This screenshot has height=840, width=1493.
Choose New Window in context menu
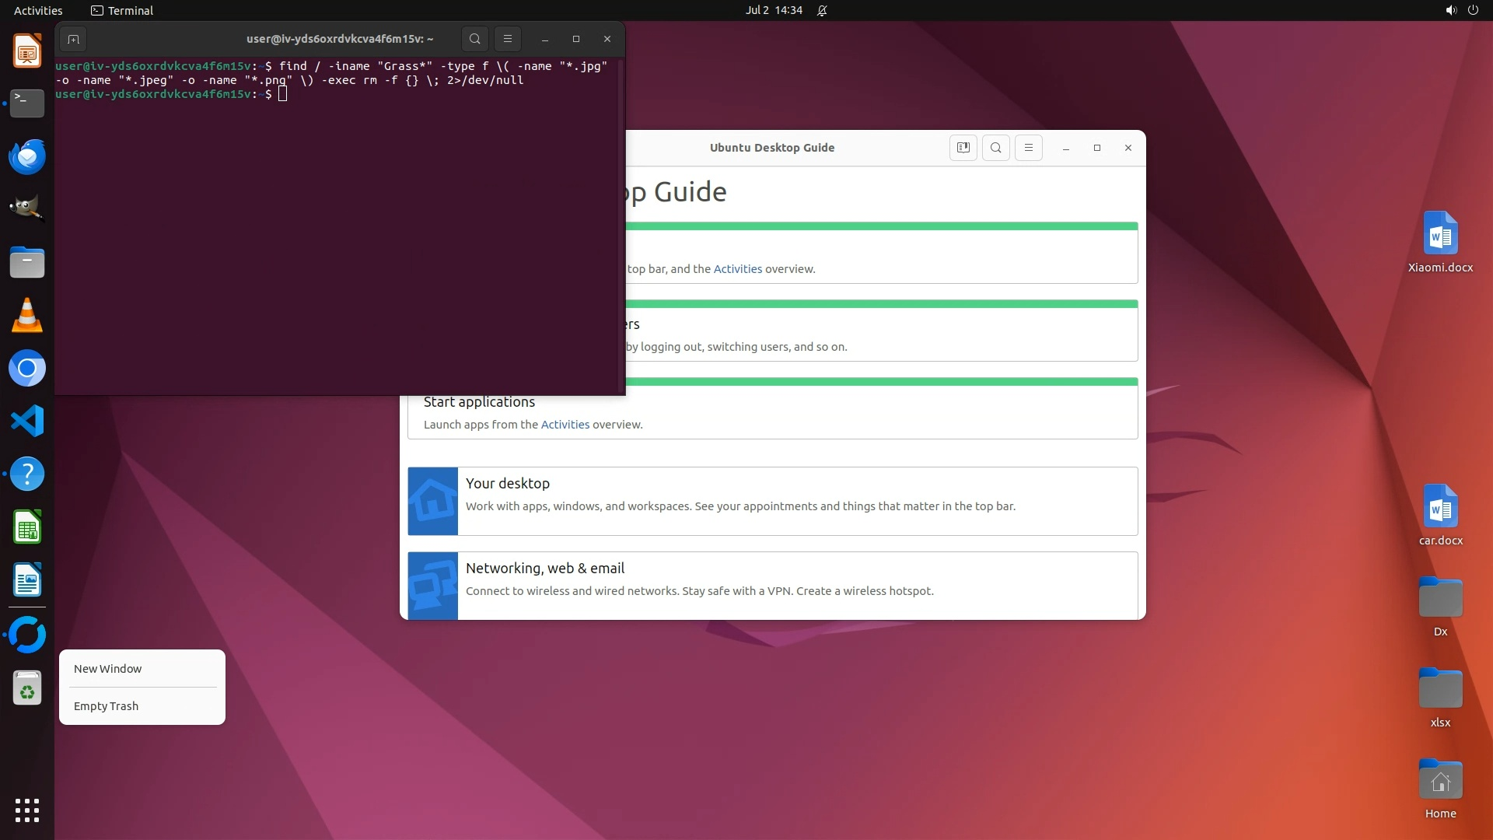tap(108, 669)
